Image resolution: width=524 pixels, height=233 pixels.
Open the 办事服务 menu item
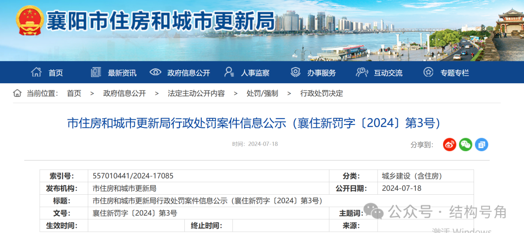(x=321, y=73)
